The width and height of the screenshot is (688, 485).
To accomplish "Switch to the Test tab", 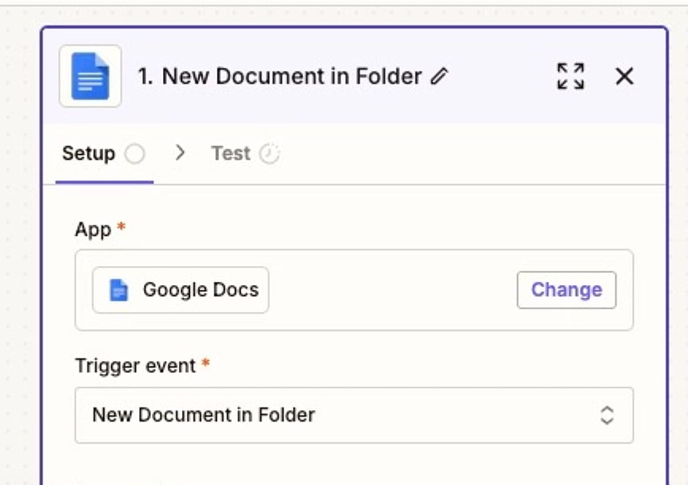I will pyautogui.click(x=230, y=153).
